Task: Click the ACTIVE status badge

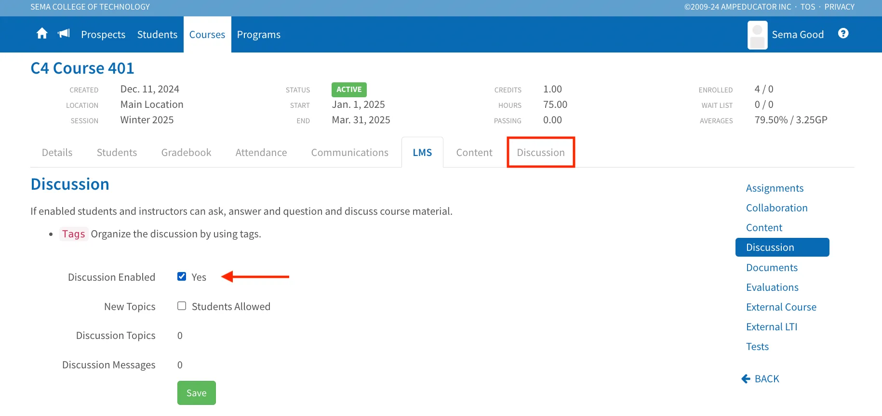Action: (349, 90)
